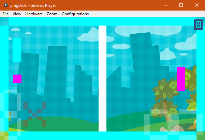
Task: Open the File menu
Action: [5, 14]
